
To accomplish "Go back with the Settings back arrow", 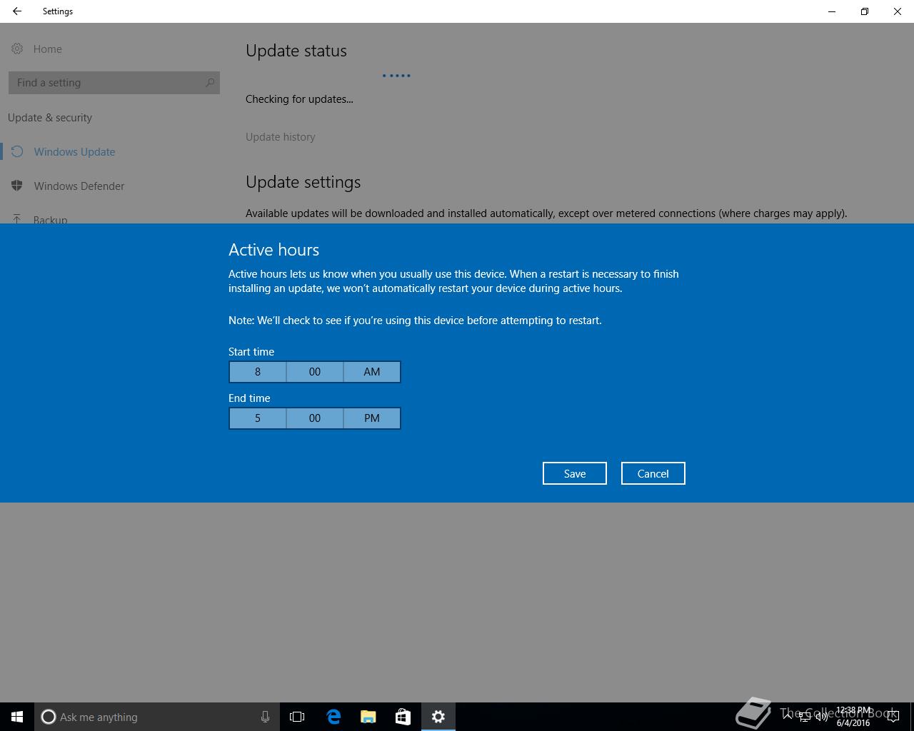I will [17, 11].
